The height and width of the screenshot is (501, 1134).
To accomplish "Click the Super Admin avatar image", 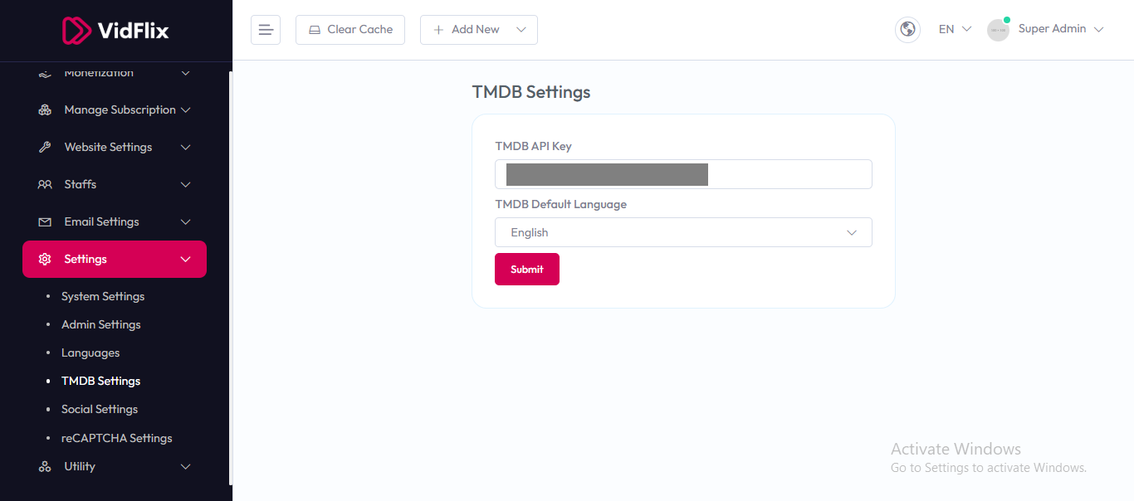I will point(998,30).
